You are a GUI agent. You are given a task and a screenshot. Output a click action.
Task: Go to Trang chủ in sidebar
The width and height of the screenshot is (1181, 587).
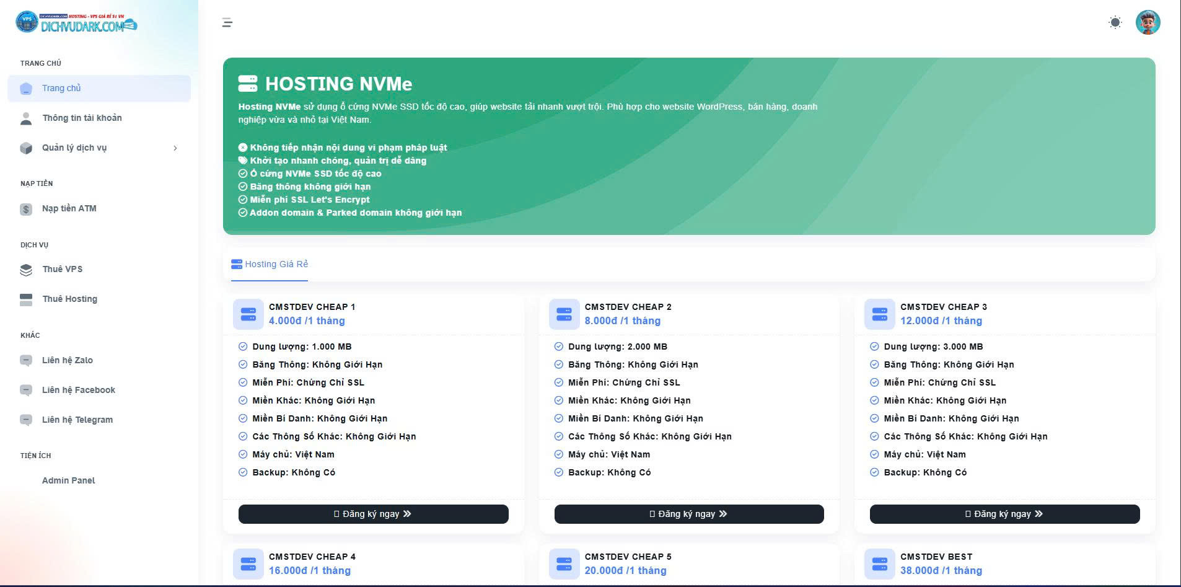point(61,88)
